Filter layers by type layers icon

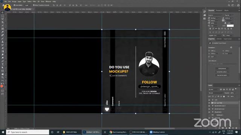(x=227, y=89)
